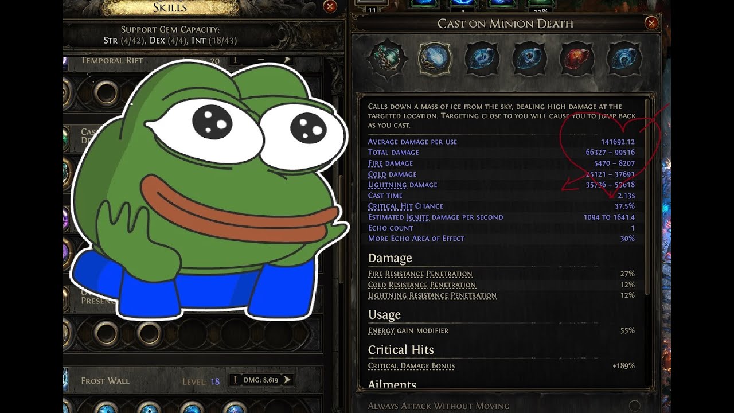Viewport: 734px width, 413px height.
Task: Close the Skills panel
Action: point(330,6)
